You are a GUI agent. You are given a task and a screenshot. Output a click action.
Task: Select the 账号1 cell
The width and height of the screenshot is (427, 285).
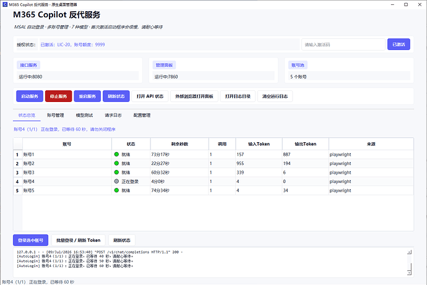click(67, 155)
